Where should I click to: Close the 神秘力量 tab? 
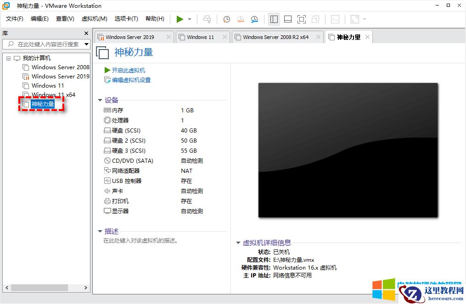pyautogui.click(x=368, y=37)
